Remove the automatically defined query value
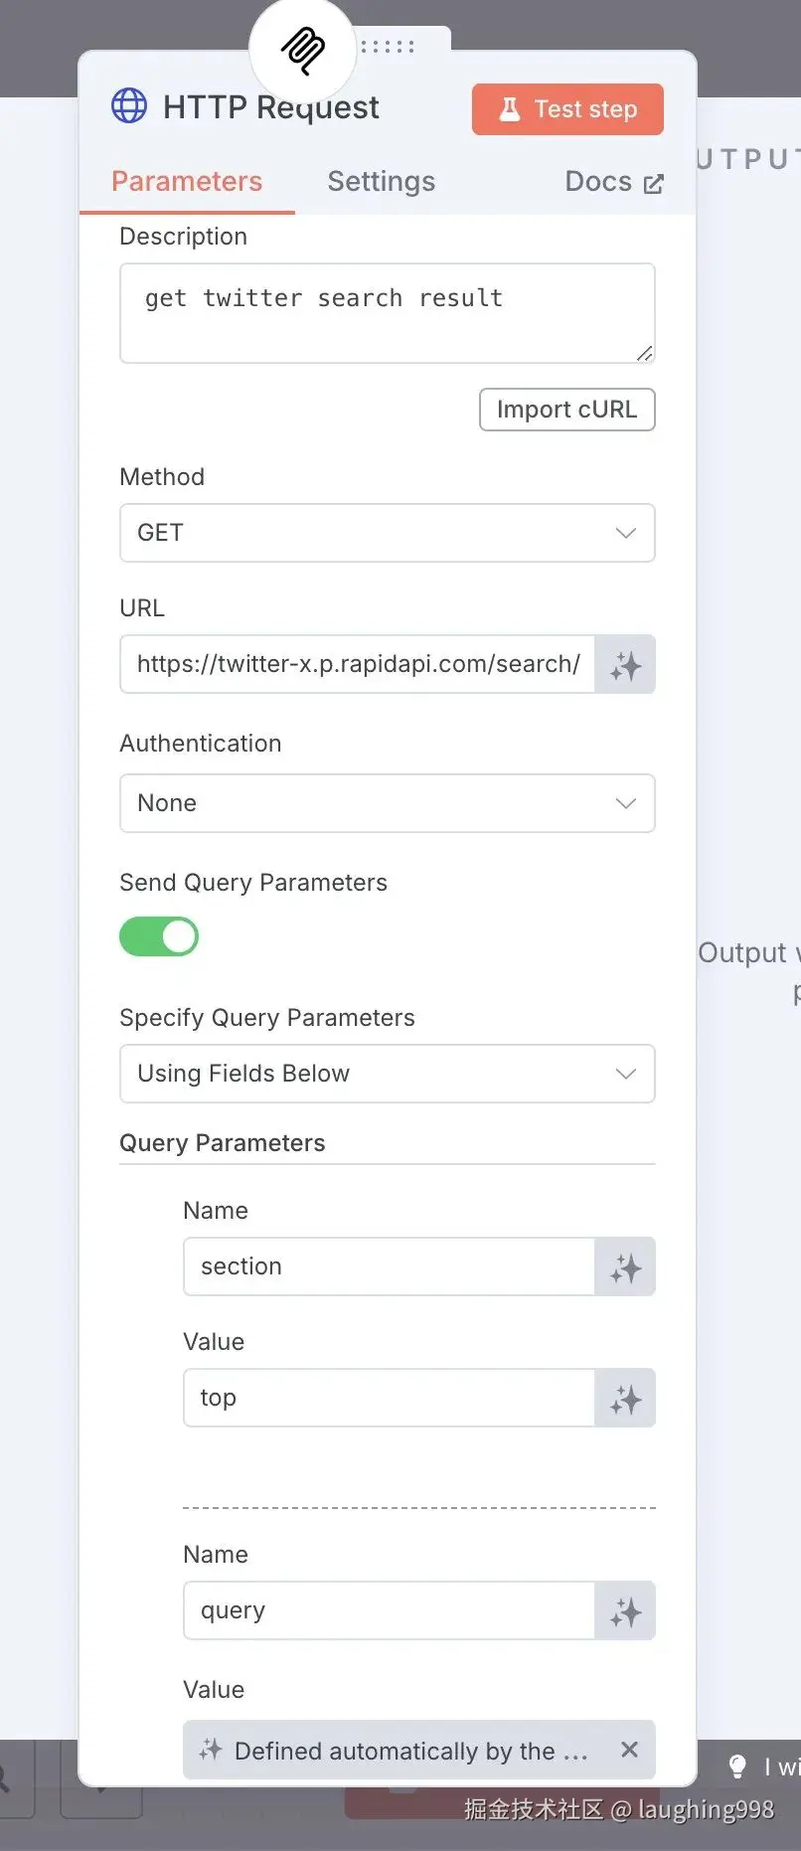 (x=629, y=1750)
